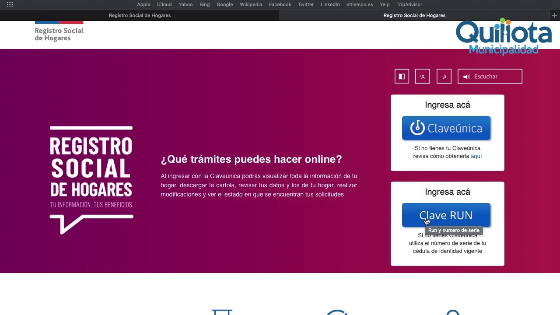Switch to the first Registro Social tab
Screen dimensions: 560x315
click(140, 15)
